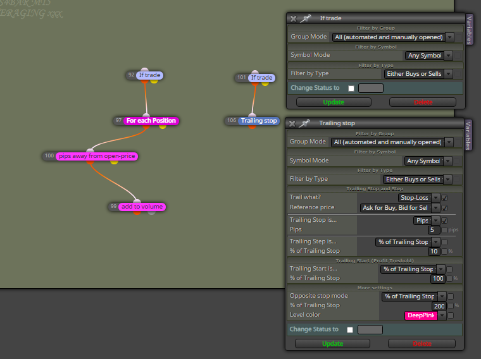This screenshot has height=359, width=481.
Task: Edit Opposite stop percent field showing 200
Action: [439, 306]
